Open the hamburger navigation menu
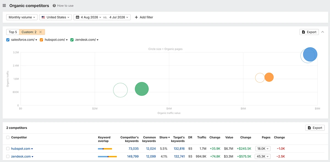The image size is (330, 162). click(4, 6)
